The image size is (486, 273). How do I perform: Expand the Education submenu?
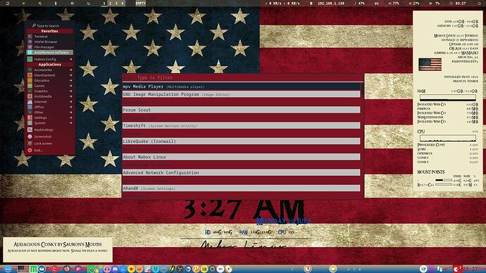point(49,80)
